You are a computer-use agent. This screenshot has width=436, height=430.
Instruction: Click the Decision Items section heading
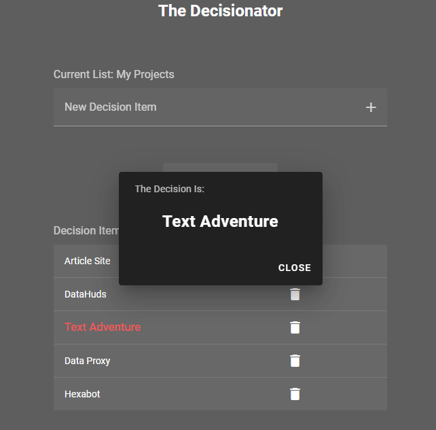(86, 230)
